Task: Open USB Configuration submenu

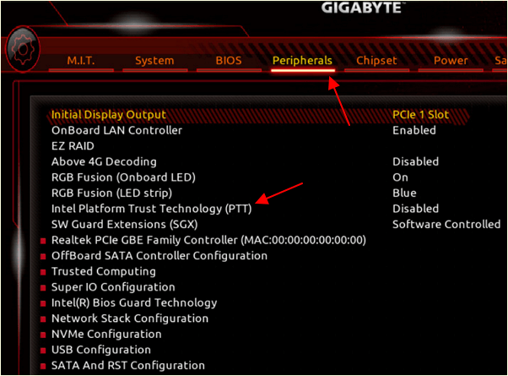Action: [x=101, y=350]
